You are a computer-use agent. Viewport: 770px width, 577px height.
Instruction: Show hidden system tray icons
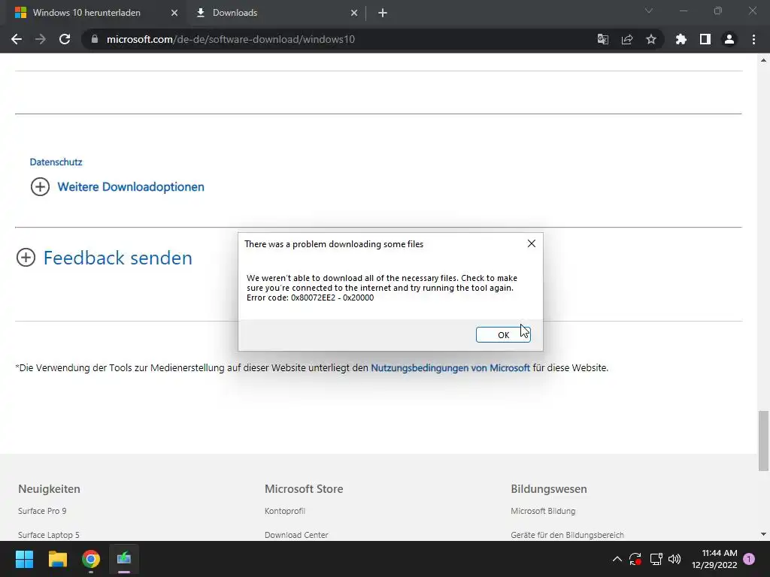(617, 559)
